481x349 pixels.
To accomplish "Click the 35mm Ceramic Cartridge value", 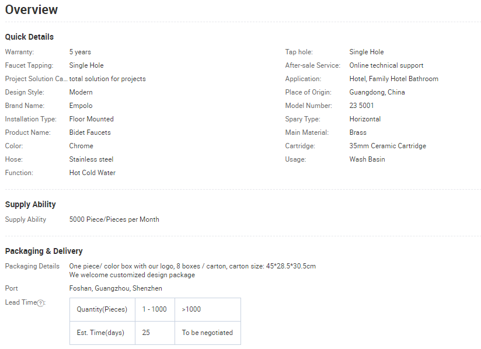I will [x=388, y=146].
